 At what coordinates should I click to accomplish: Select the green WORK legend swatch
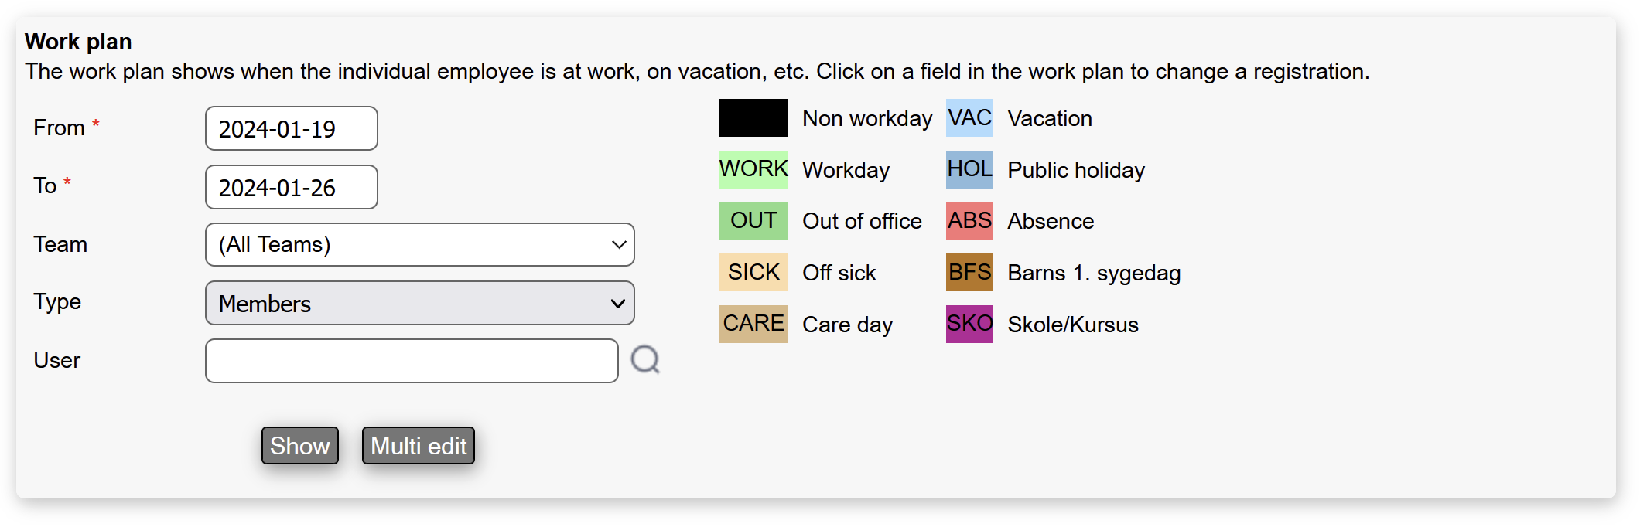[753, 169]
